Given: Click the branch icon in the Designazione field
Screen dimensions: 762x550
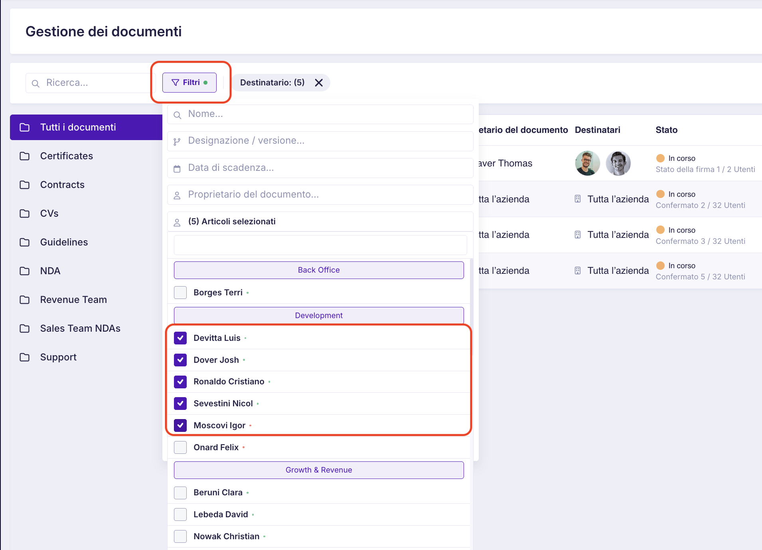Looking at the screenshot, I should tap(177, 141).
